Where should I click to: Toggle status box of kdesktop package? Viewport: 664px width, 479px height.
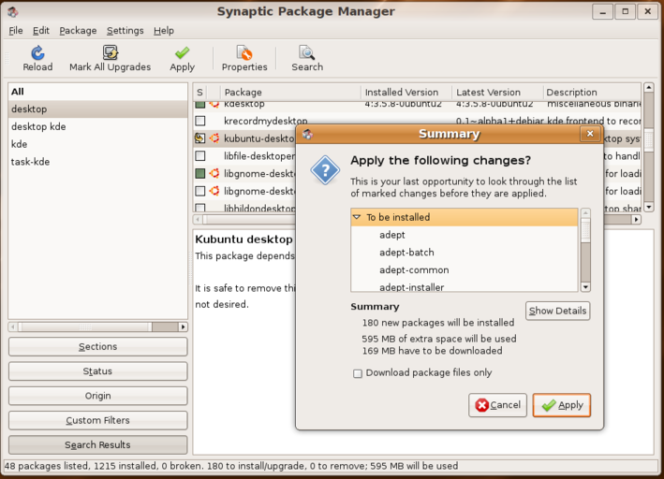click(x=200, y=104)
